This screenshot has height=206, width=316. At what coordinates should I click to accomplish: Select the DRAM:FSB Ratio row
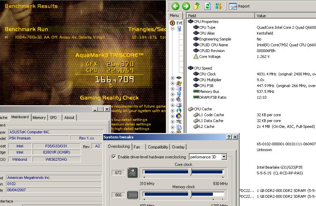point(251,97)
